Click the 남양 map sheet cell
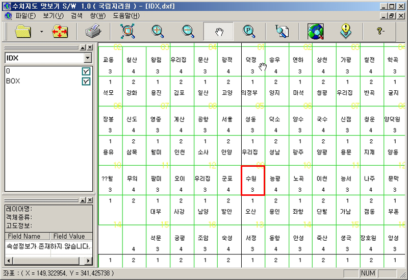This screenshot has height=280, width=408. point(206,210)
